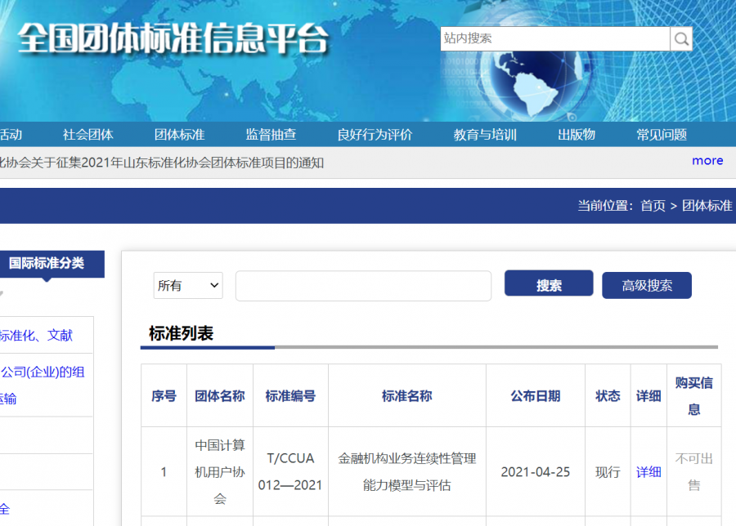Open the 2021年山东标准化协会 notice link
This screenshot has width=736, height=526.
(x=164, y=163)
